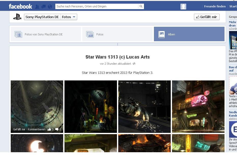
Task: Open the cyan neon sign creature photo
Action: pyautogui.click(x=198, y=143)
